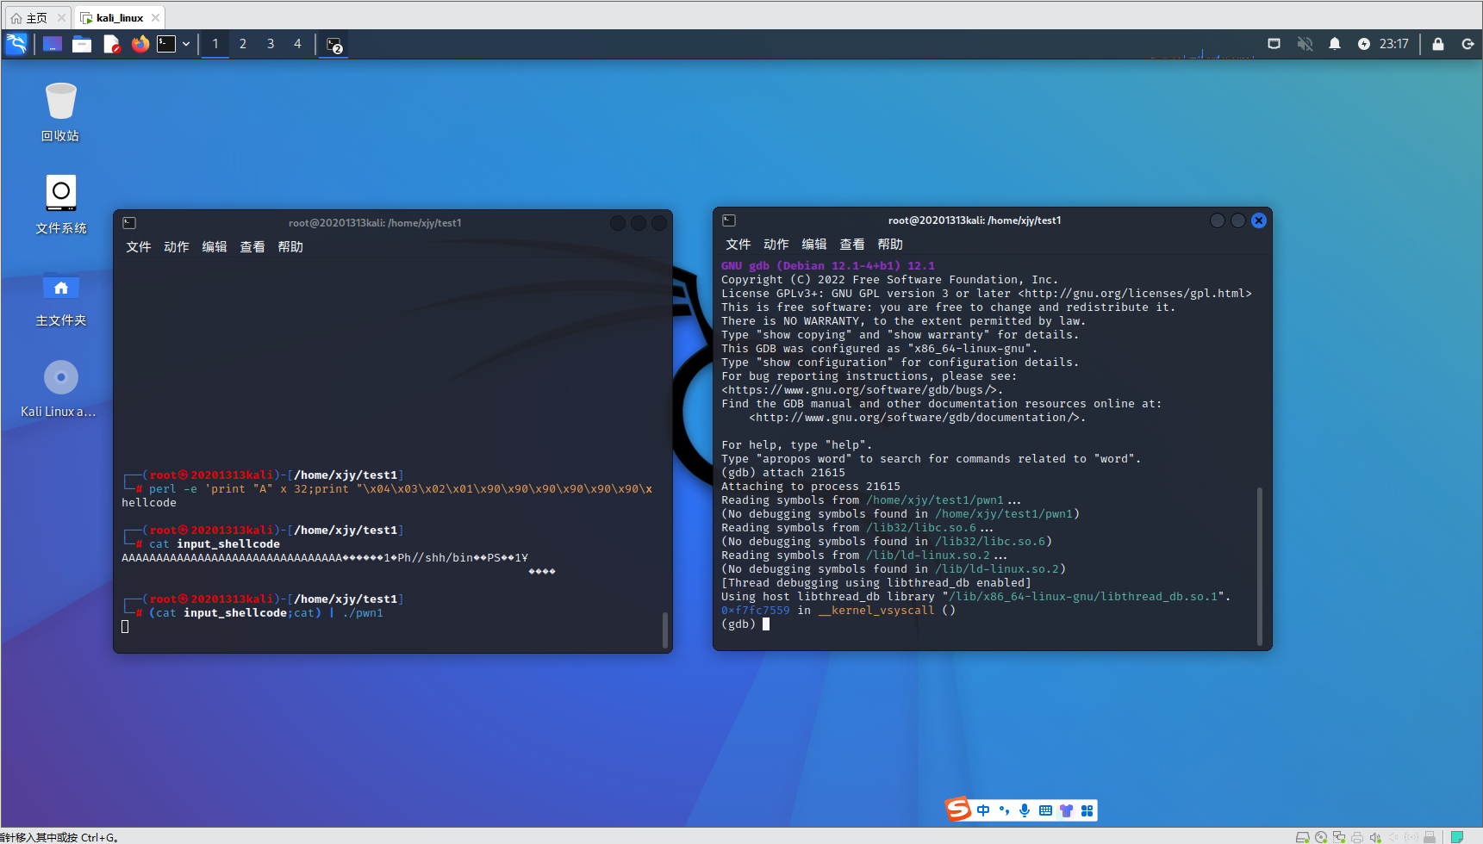Close the gdb terminal window
Viewport: 1483px width, 844px height.
coord(1259,220)
